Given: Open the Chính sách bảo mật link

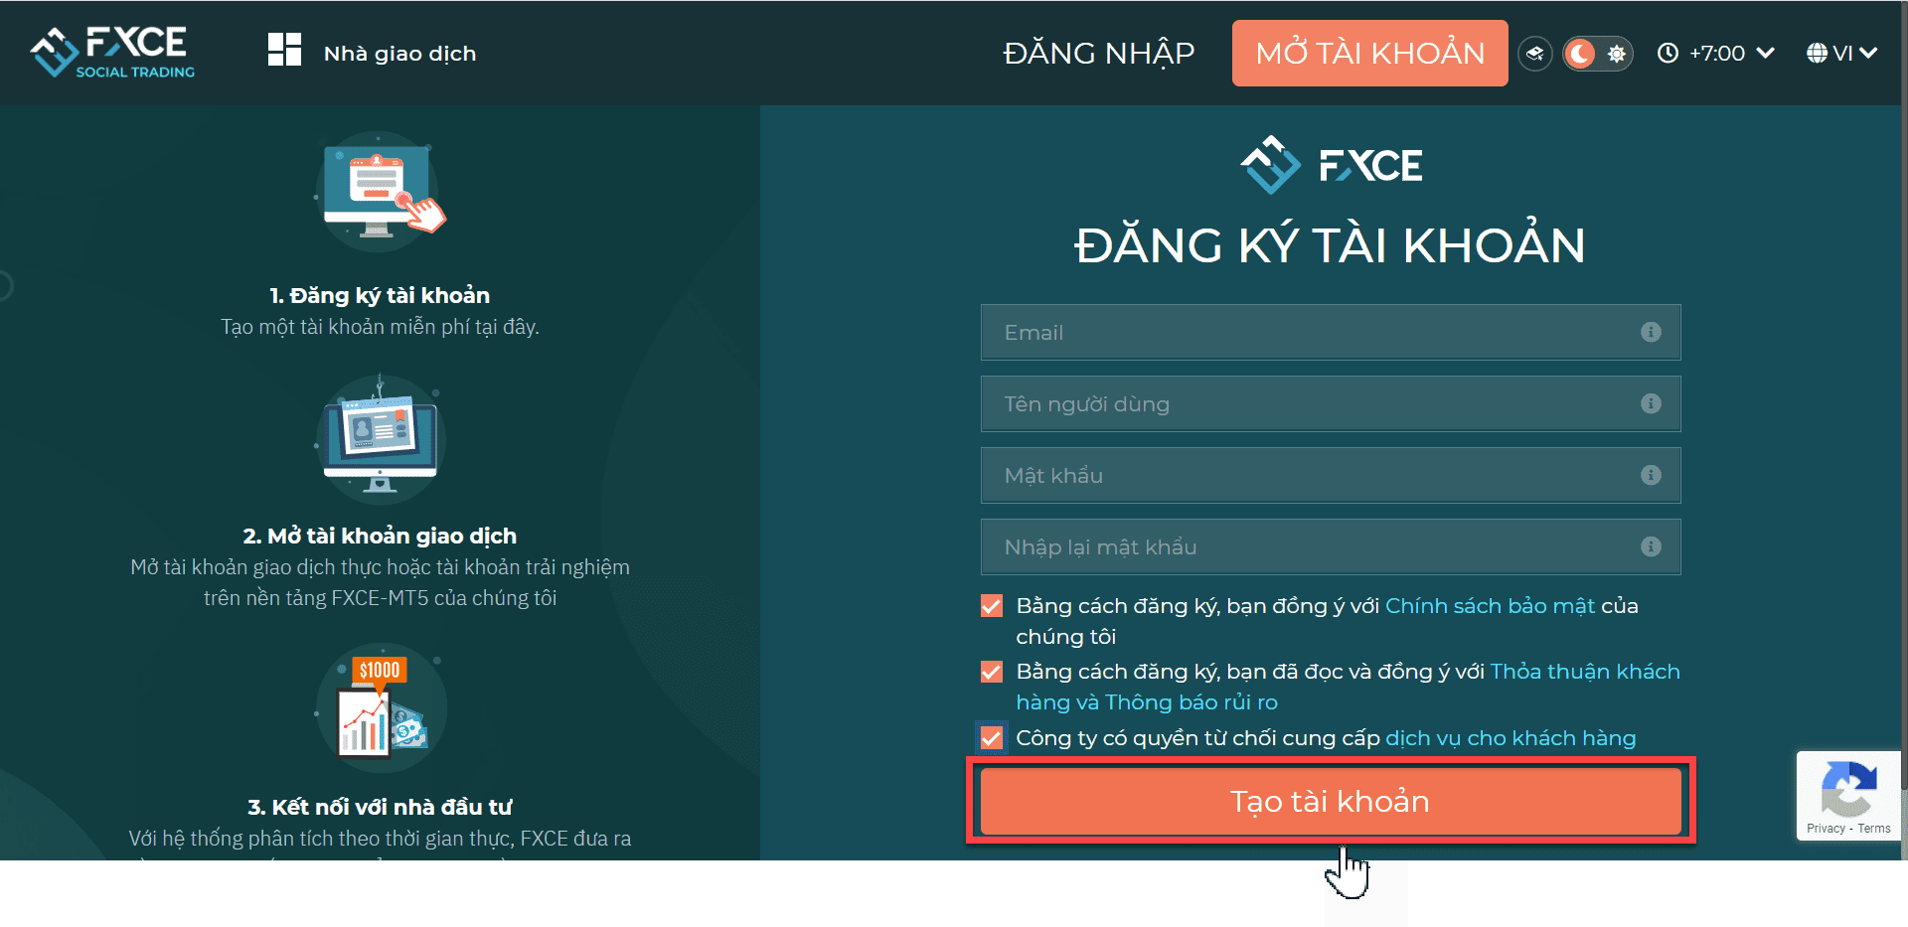Looking at the screenshot, I should 1490,606.
